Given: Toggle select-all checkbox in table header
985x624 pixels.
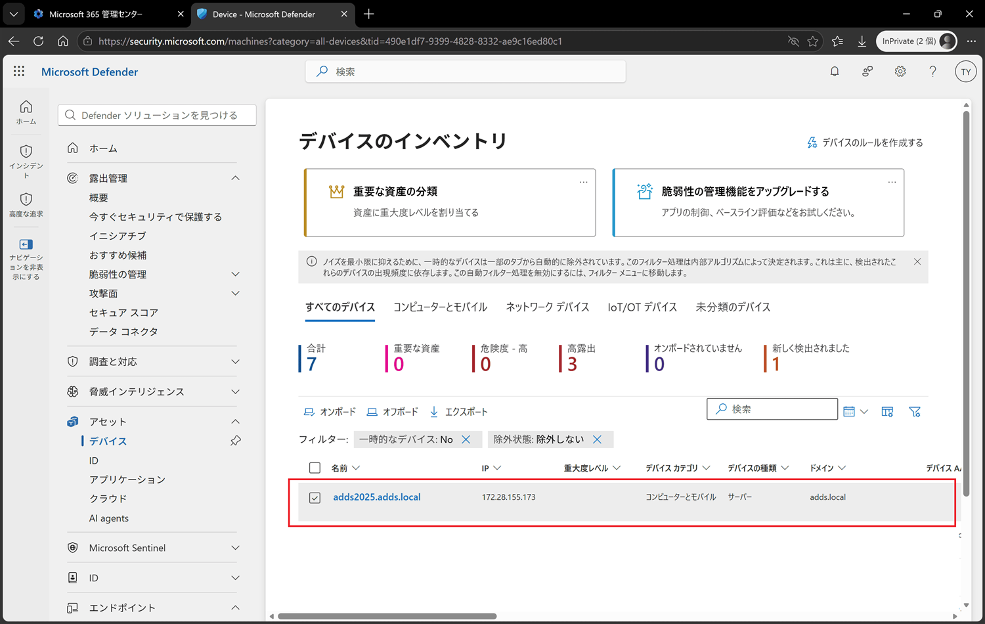Looking at the screenshot, I should pos(315,468).
